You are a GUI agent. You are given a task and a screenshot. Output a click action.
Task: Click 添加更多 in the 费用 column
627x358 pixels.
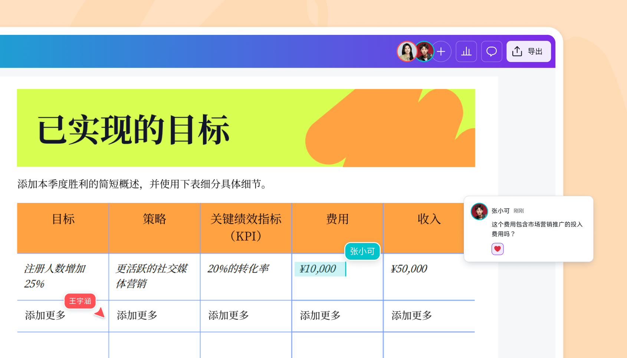tap(320, 315)
